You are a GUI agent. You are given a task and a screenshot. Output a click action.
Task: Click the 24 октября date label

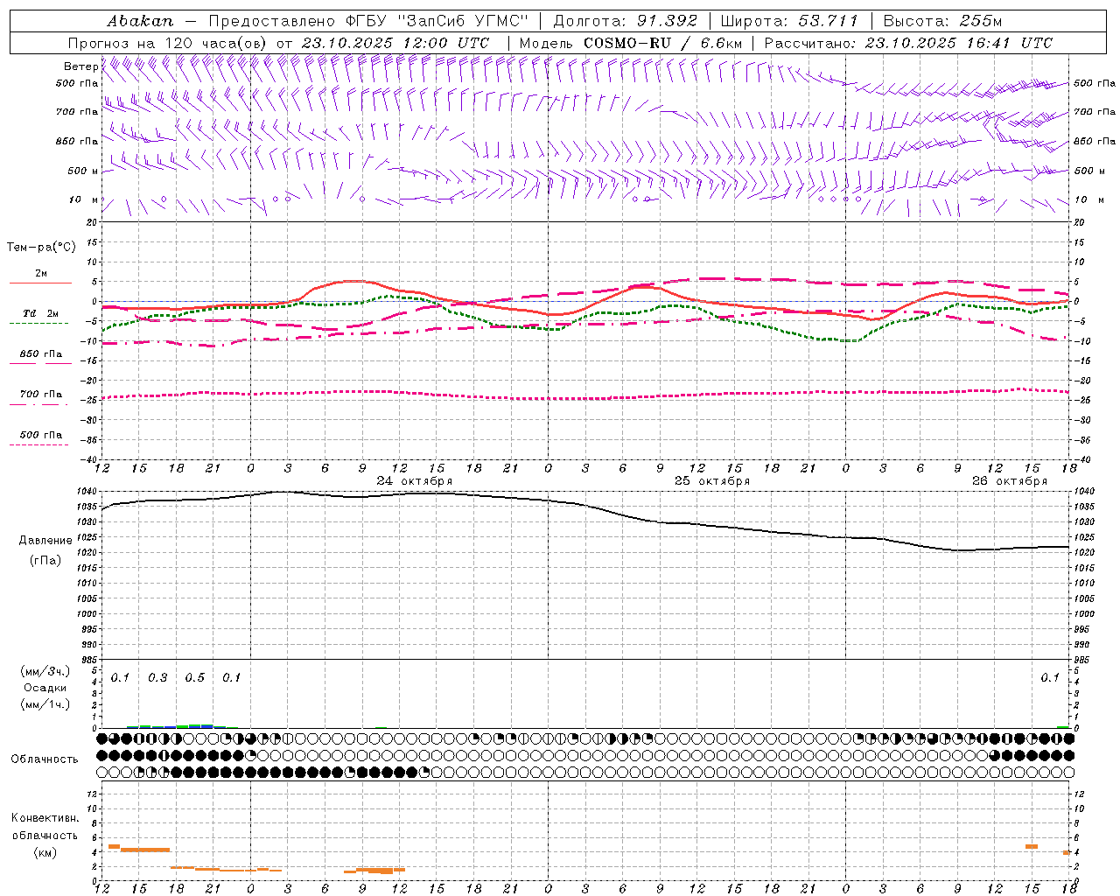point(414,481)
